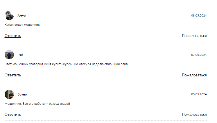Reply to Амур's comment via Ответить

[x=13, y=36]
